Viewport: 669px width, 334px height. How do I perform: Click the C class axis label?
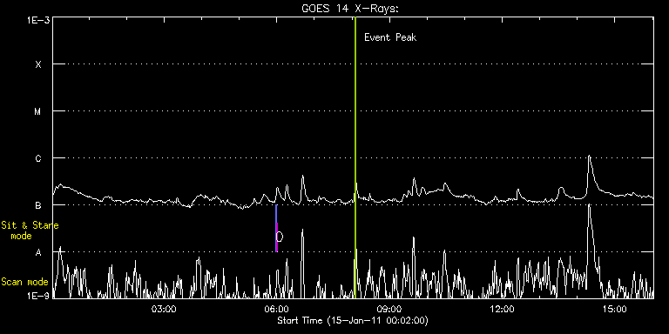coord(38,158)
